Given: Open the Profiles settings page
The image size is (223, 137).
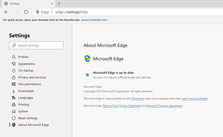Looking at the screenshot, I should click(x=23, y=57).
